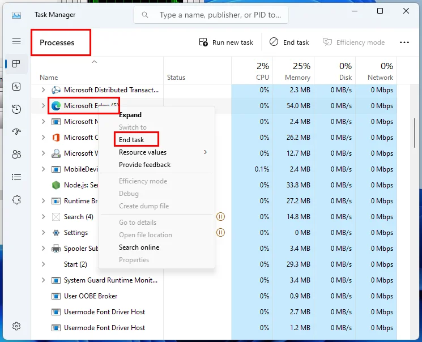Select the Processes sidebar icon

pos(16,64)
